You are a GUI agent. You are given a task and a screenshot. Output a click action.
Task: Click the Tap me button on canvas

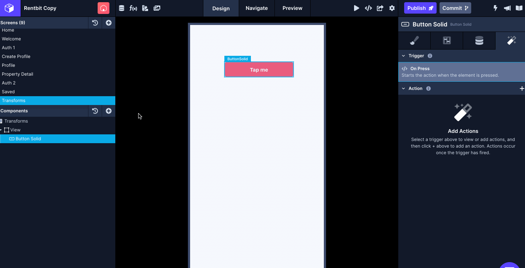pyautogui.click(x=259, y=70)
